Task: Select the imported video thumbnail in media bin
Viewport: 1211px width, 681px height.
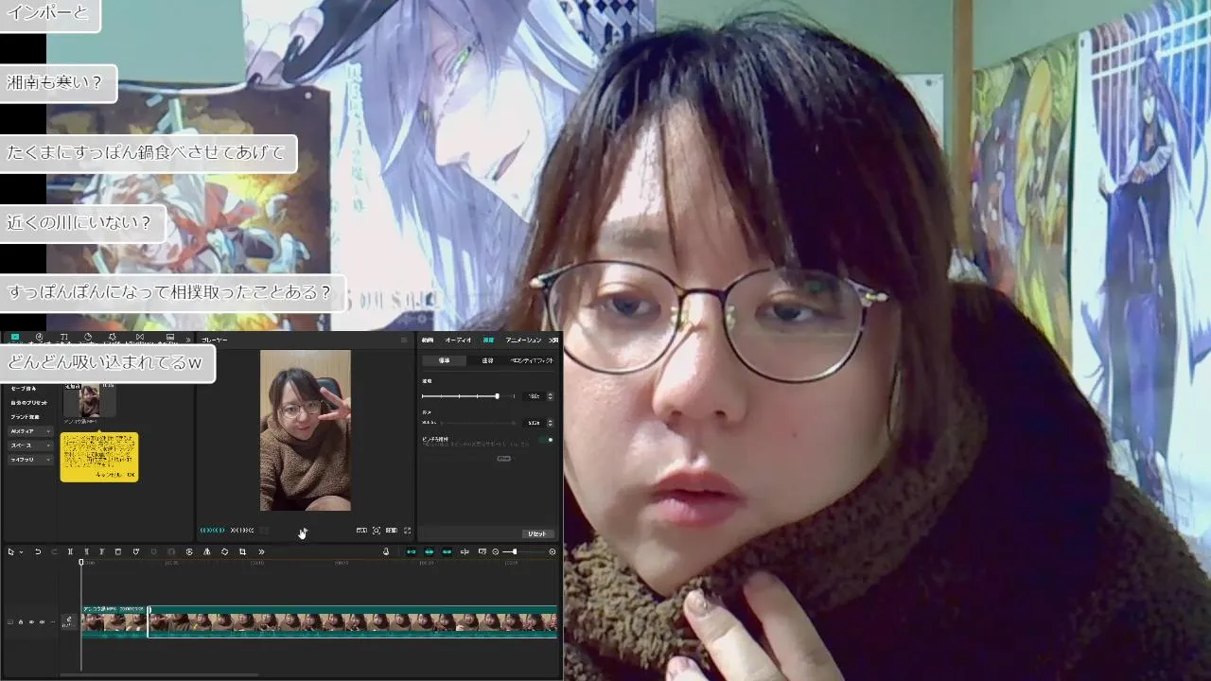Action: [x=90, y=401]
